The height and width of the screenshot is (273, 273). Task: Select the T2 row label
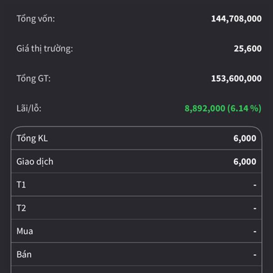[21, 208]
